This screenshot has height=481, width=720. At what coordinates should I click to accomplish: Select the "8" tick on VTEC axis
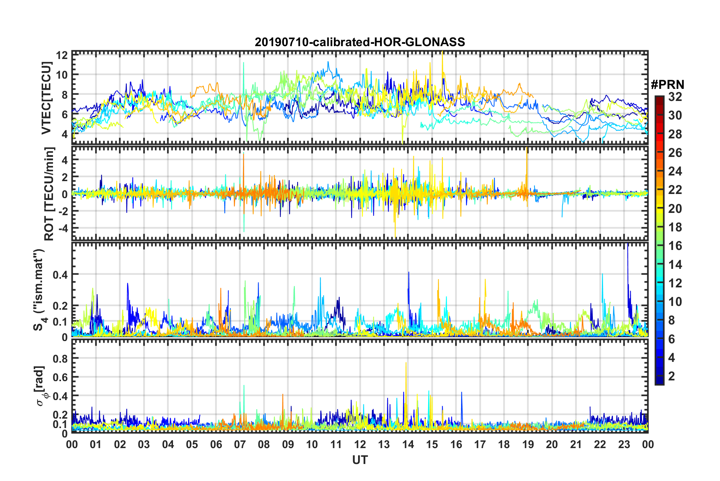[64, 95]
